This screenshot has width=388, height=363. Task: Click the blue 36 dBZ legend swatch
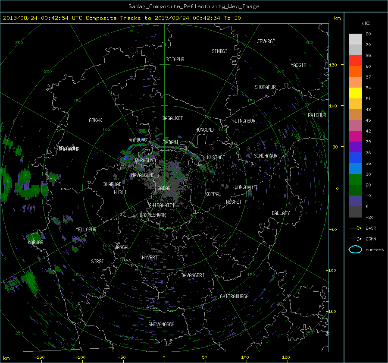coord(355,158)
